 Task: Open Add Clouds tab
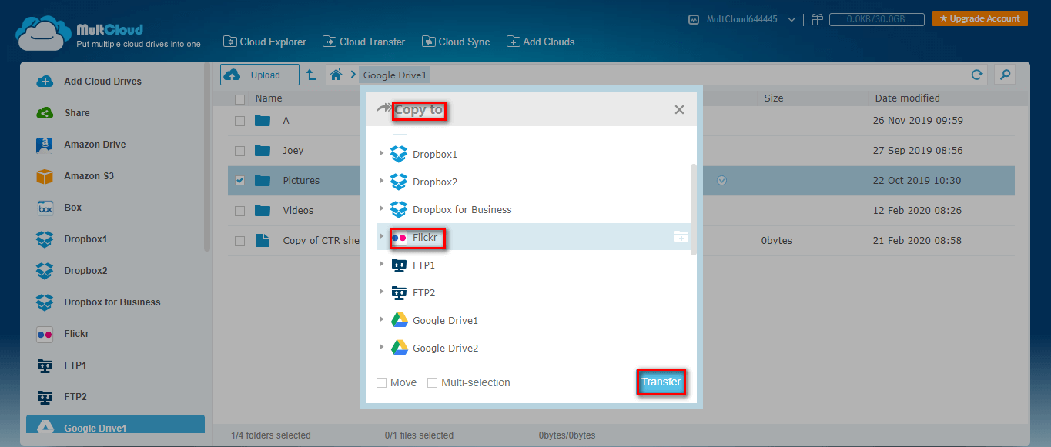[x=541, y=42]
